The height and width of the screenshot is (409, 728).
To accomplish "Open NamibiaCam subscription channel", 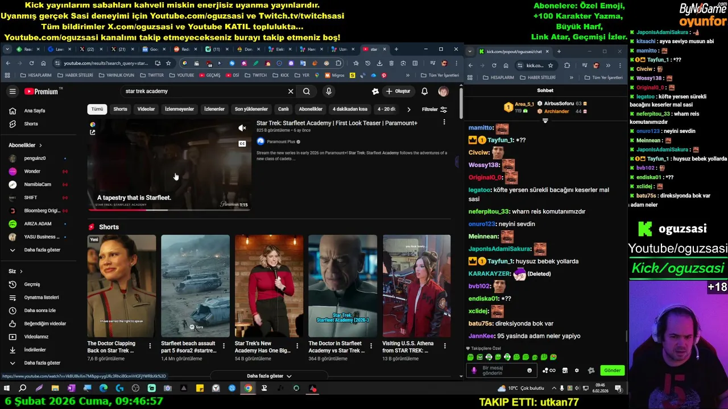I will (x=38, y=185).
